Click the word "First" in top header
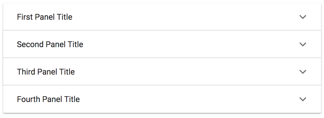Viewport: 324px width, 118px height. 25,17
